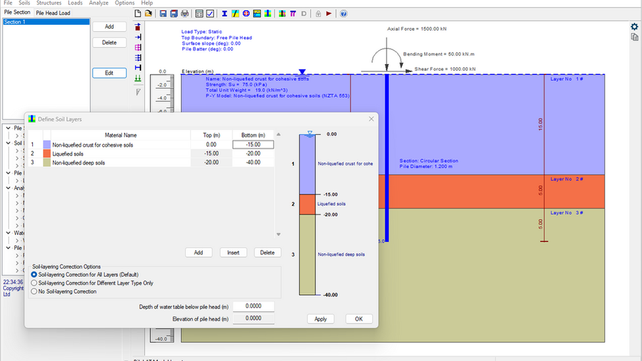Click the checkmark box toolbar icon

tap(210, 14)
